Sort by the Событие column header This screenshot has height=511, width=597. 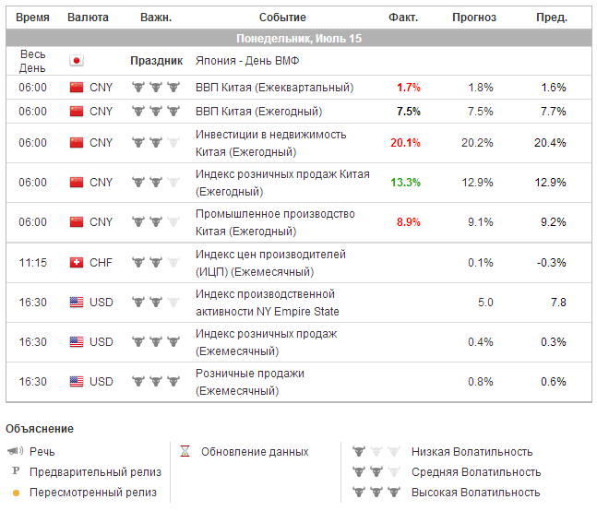tap(282, 18)
